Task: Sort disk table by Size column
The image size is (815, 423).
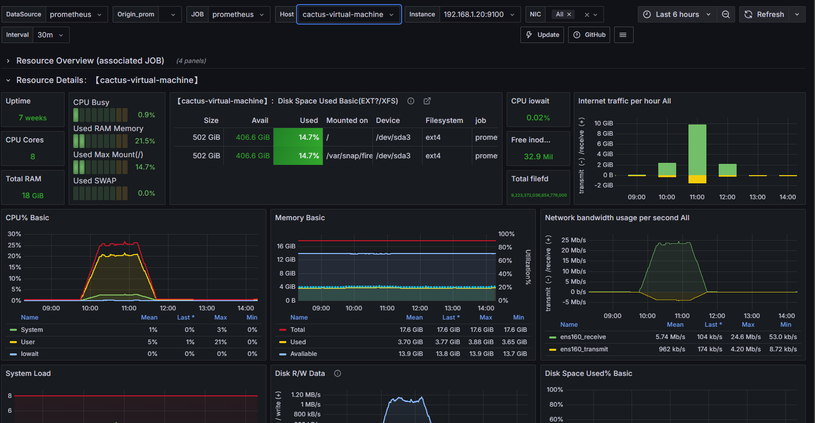Action: 211,120
